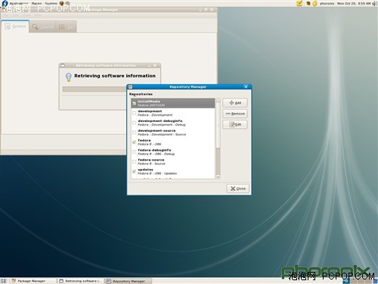Click the scroll down arrow in repository list

pos(218,177)
